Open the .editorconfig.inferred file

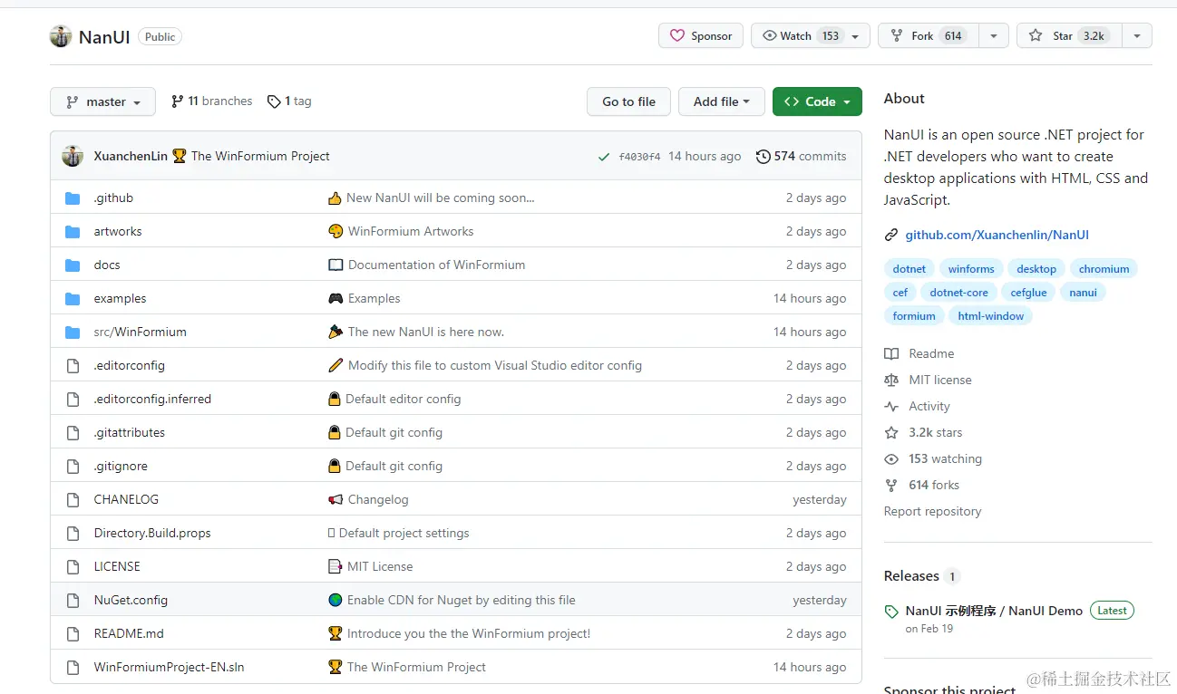point(152,399)
